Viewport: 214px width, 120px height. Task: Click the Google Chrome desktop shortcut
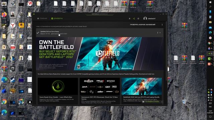(x=4, y=102)
